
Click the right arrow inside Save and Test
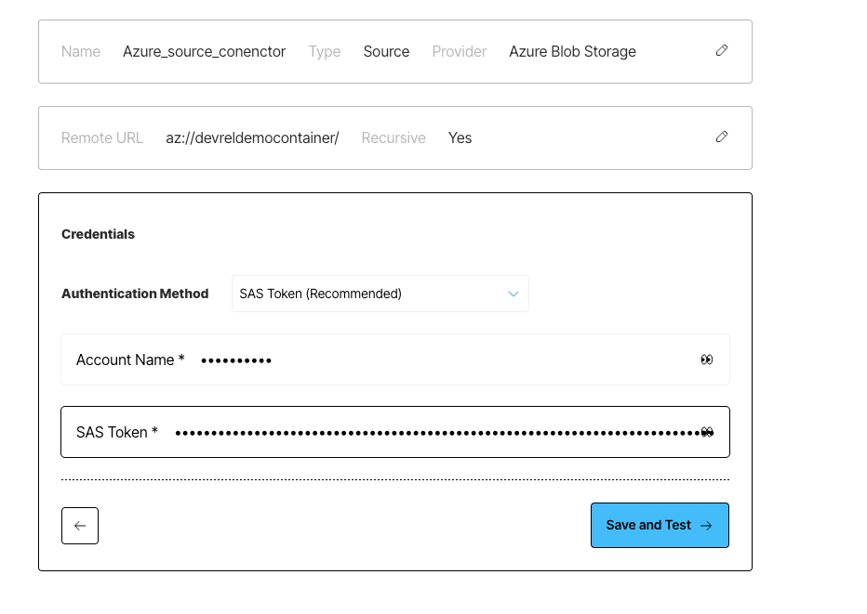point(706,526)
